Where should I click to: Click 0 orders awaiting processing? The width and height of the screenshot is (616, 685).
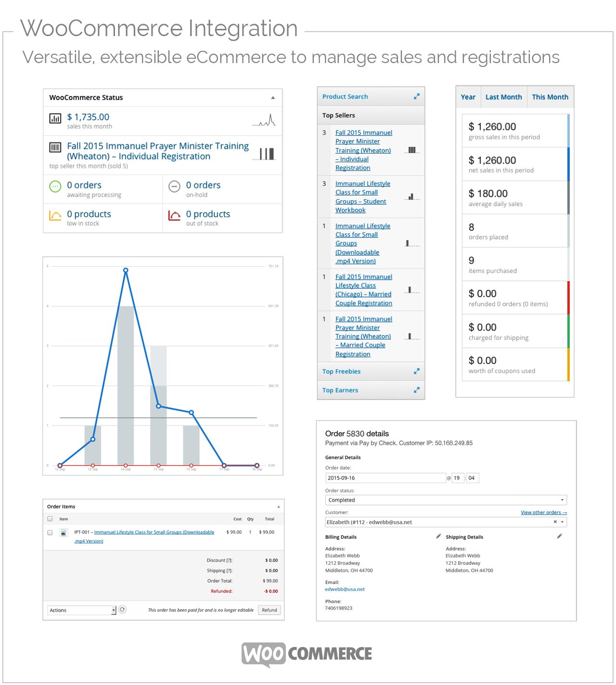pyautogui.click(x=84, y=185)
